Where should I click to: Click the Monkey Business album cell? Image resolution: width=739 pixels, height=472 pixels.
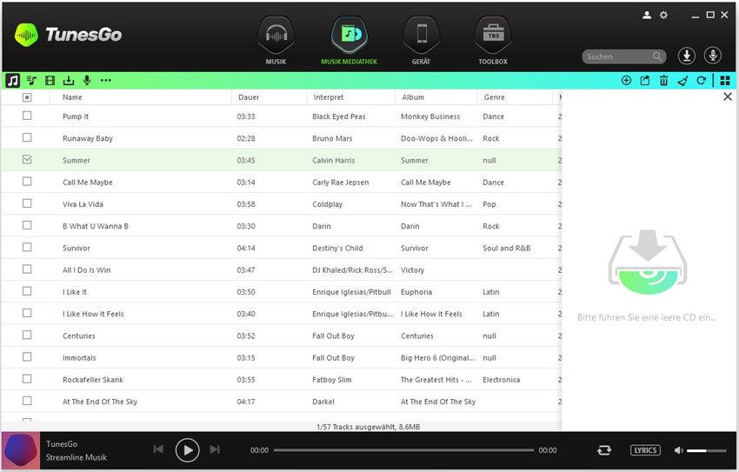pos(430,116)
